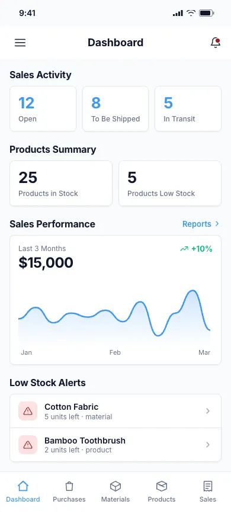Viewport: 231px width, 514px height.
Task: Open the 12 Open orders card
Action: point(43,108)
